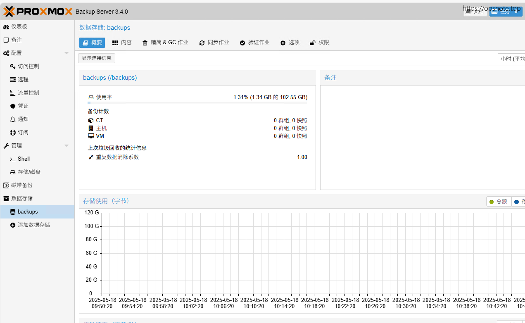Click the 流量控制 traffic control icon

pos(13,93)
